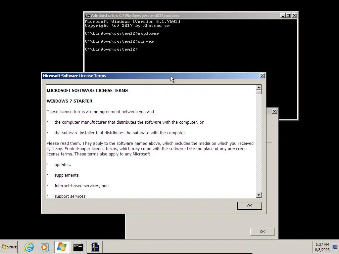Click 'Microsoft Windows [Version 6.1.7601]' line
The width and height of the screenshot is (339, 254).
pyautogui.click(x=132, y=21)
